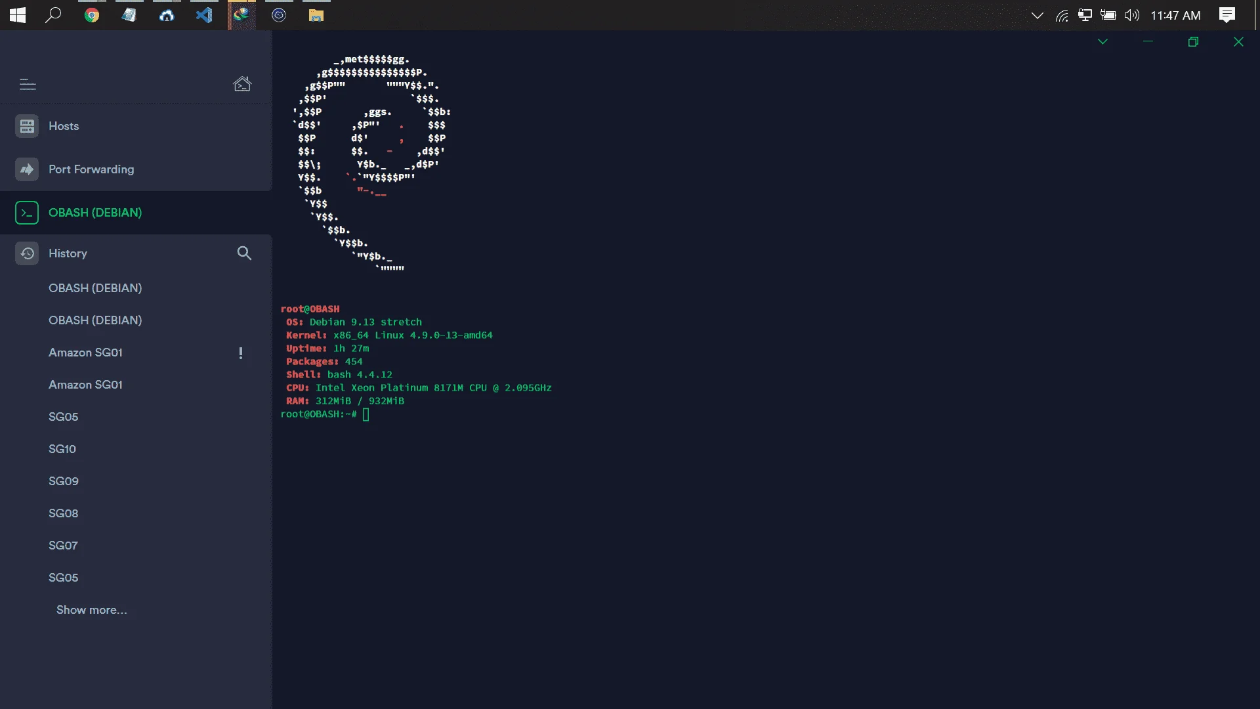Open the SG05 entry directly below Amazon SG01
The height and width of the screenshot is (709, 1260).
(63, 417)
